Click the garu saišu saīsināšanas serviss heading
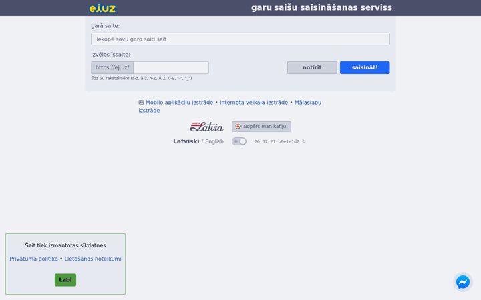The height and width of the screenshot is (300, 481). pos(321,7)
